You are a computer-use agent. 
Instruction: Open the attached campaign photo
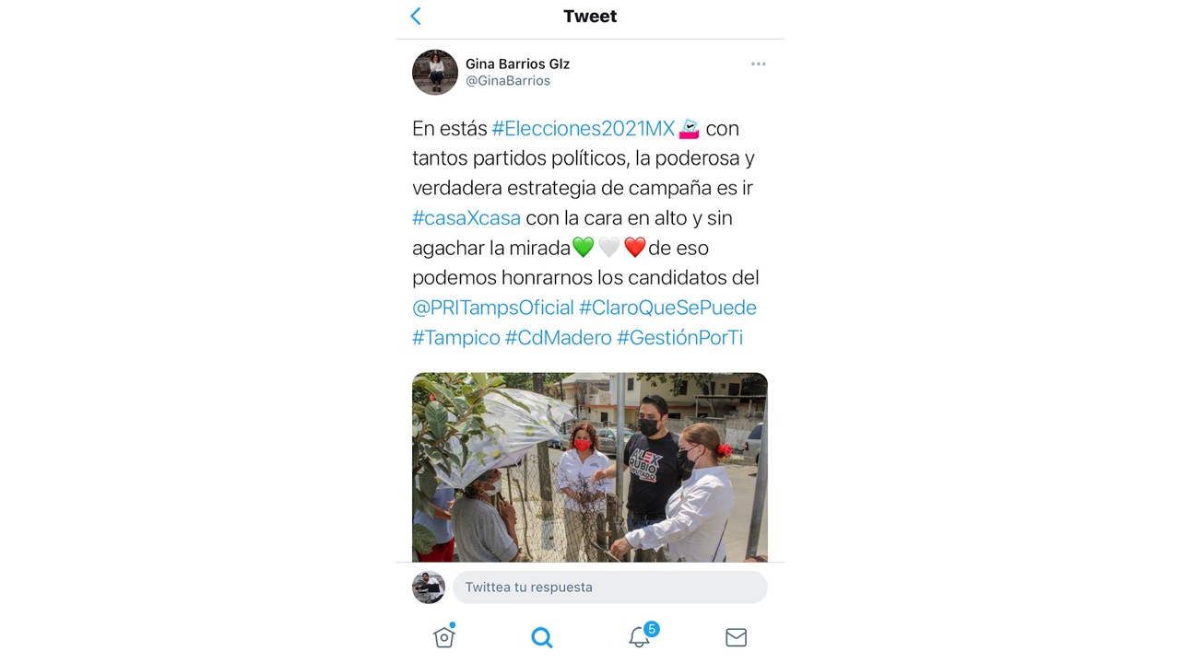point(590,467)
